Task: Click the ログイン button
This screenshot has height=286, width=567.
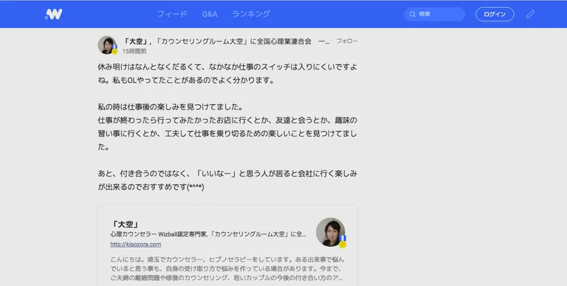Action: tap(495, 14)
